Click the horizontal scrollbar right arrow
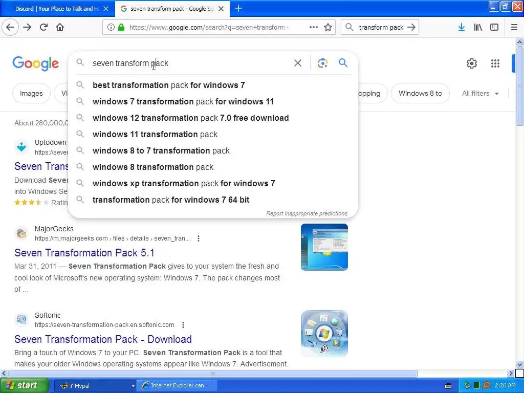This screenshot has width=524, height=393. tap(511, 373)
